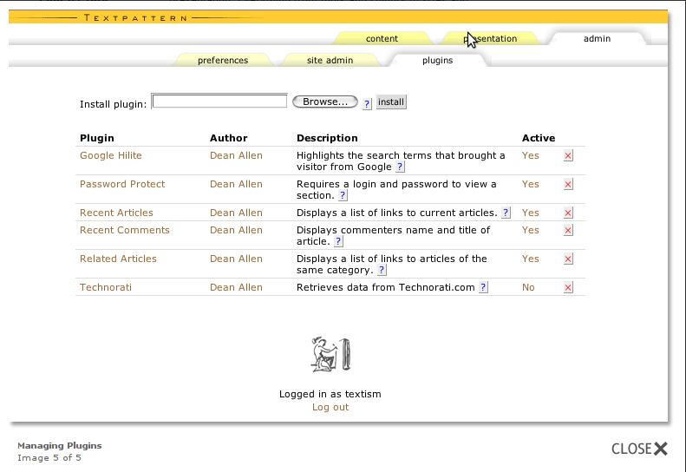Screen dimensions: 686x472
Task: Click Dean Allen author in Technorati row
Action: pos(236,288)
